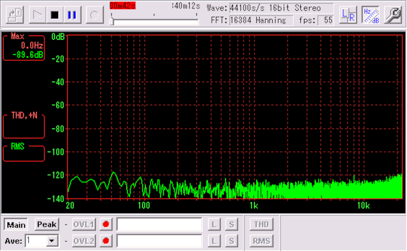Viewport: 407px width, 251px height.
Task: Click the -60 level axis label
Action: pos(58,105)
